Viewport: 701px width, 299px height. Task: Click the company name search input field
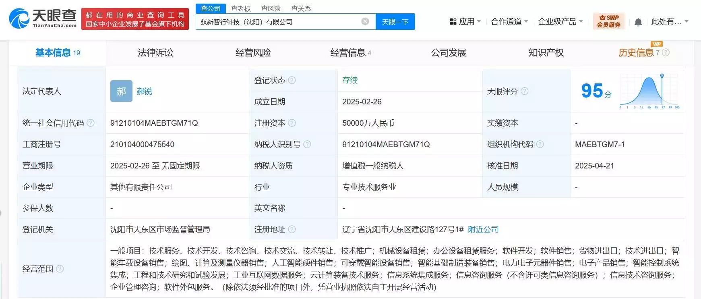pos(278,22)
